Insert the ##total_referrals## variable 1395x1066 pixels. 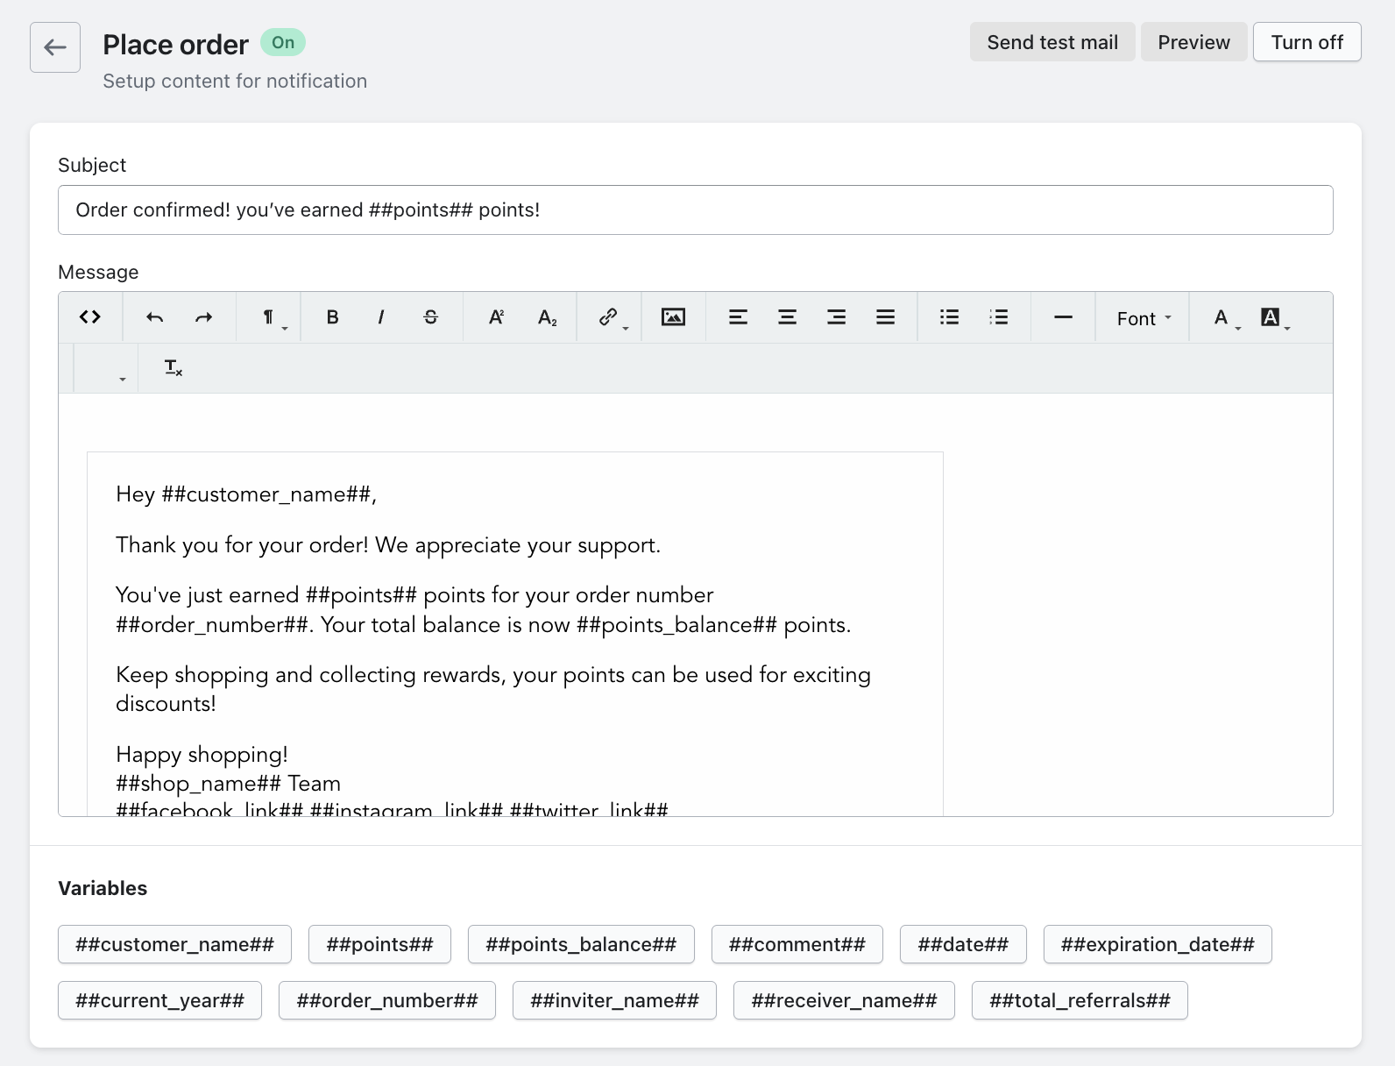(1080, 1000)
